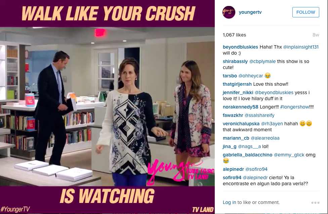The width and height of the screenshot is (328, 214).
Task: Open the sofiro94 commenter profile
Action: (x=232, y=177)
